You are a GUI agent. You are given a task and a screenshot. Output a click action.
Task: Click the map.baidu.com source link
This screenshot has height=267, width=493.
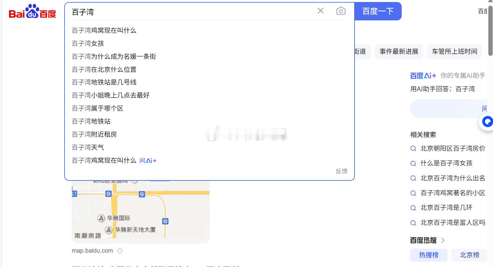[92, 251]
